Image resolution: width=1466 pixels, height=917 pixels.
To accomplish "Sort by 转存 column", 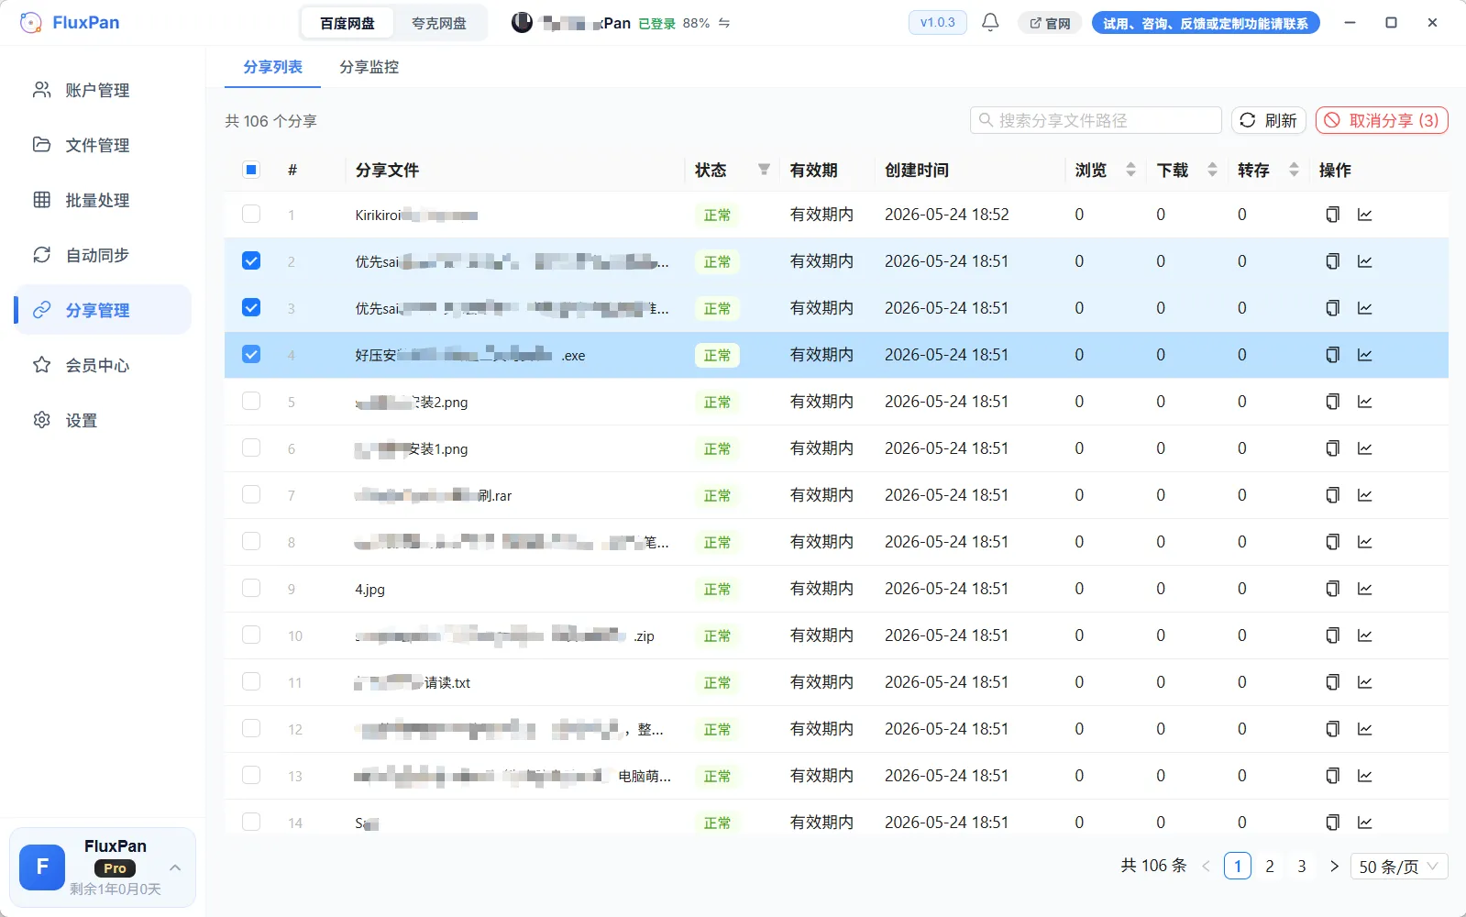I will 1294,170.
